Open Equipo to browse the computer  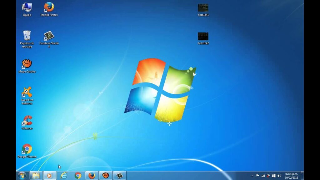click(x=27, y=7)
